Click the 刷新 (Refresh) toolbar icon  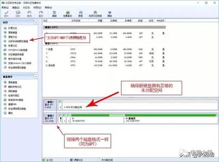click(54, 14)
